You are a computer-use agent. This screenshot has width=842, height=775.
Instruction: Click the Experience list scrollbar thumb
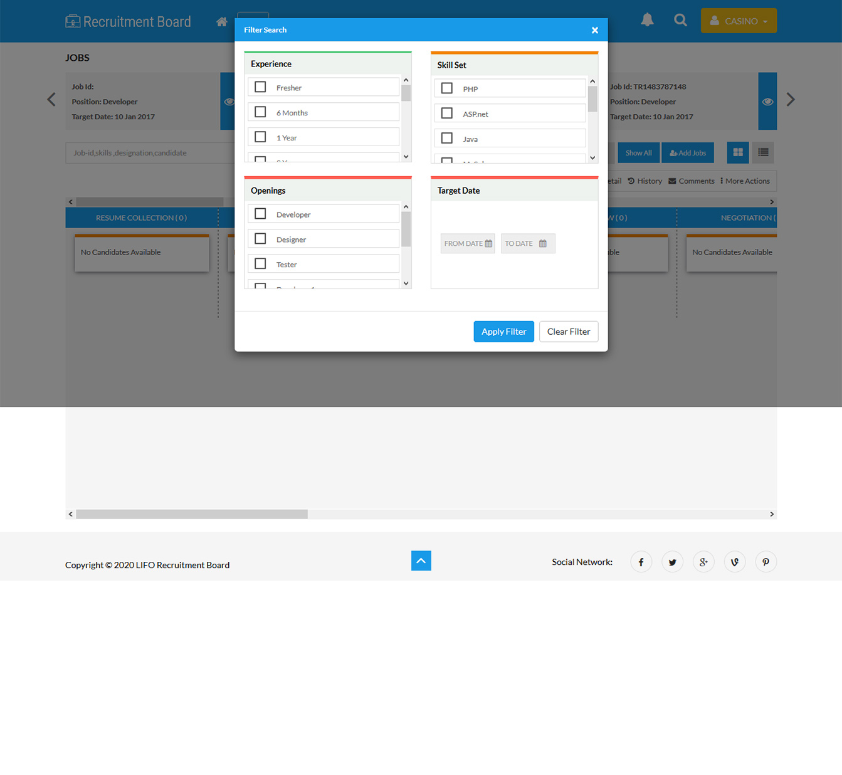(406, 93)
